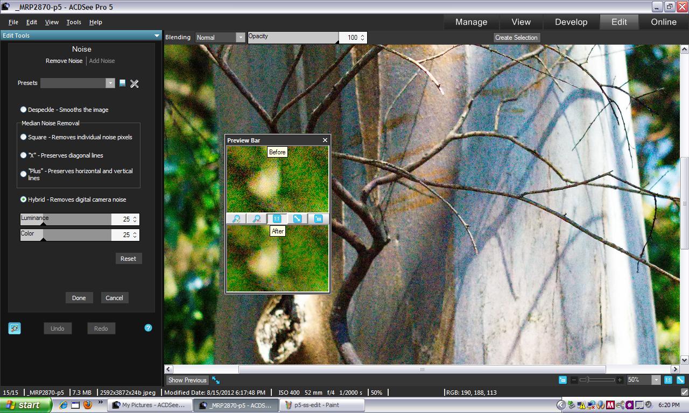
Task: Zoom in using Preview Bar magnifier plus
Action: [236, 219]
